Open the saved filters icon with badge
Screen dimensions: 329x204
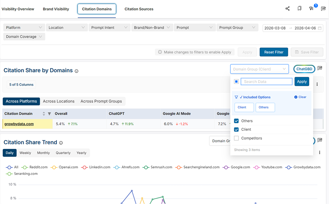pos(311,9)
